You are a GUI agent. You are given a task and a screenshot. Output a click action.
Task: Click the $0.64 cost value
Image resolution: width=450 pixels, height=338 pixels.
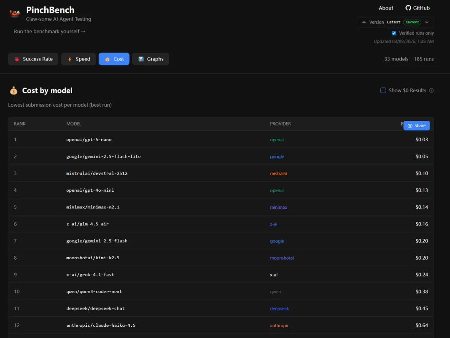tap(422, 325)
